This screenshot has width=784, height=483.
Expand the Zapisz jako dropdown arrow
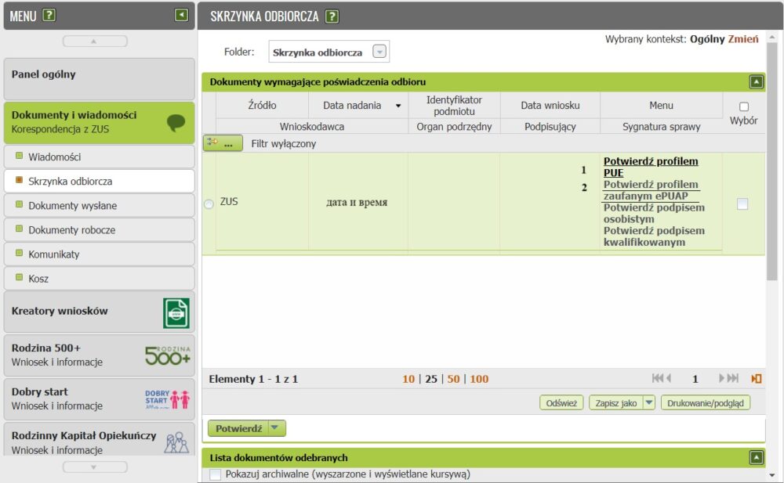coord(648,403)
